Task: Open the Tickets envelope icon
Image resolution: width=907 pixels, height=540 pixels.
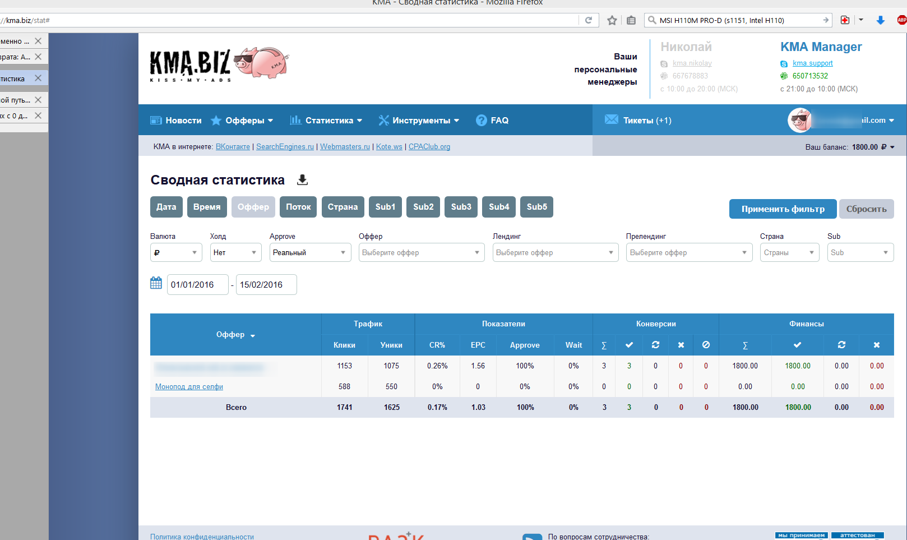Action: 611,120
